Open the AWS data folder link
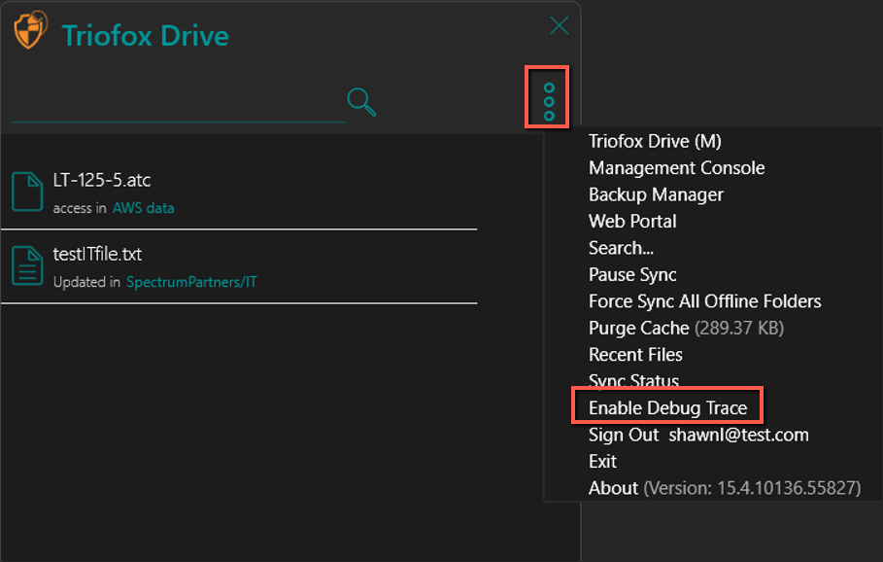Image resolution: width=883 pixels, height=562 pixels. coord(143,208)
